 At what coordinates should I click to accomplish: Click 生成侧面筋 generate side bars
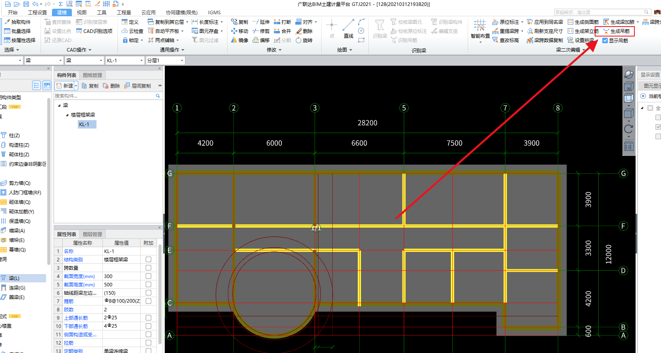coord(583,22)
